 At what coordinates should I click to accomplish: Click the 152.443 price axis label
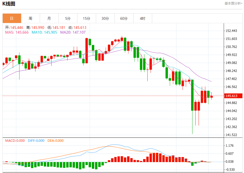(x=231, y=31)
